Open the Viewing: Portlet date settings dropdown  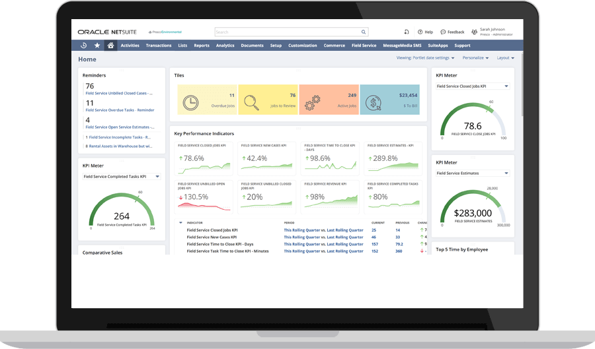coord(425,58)
